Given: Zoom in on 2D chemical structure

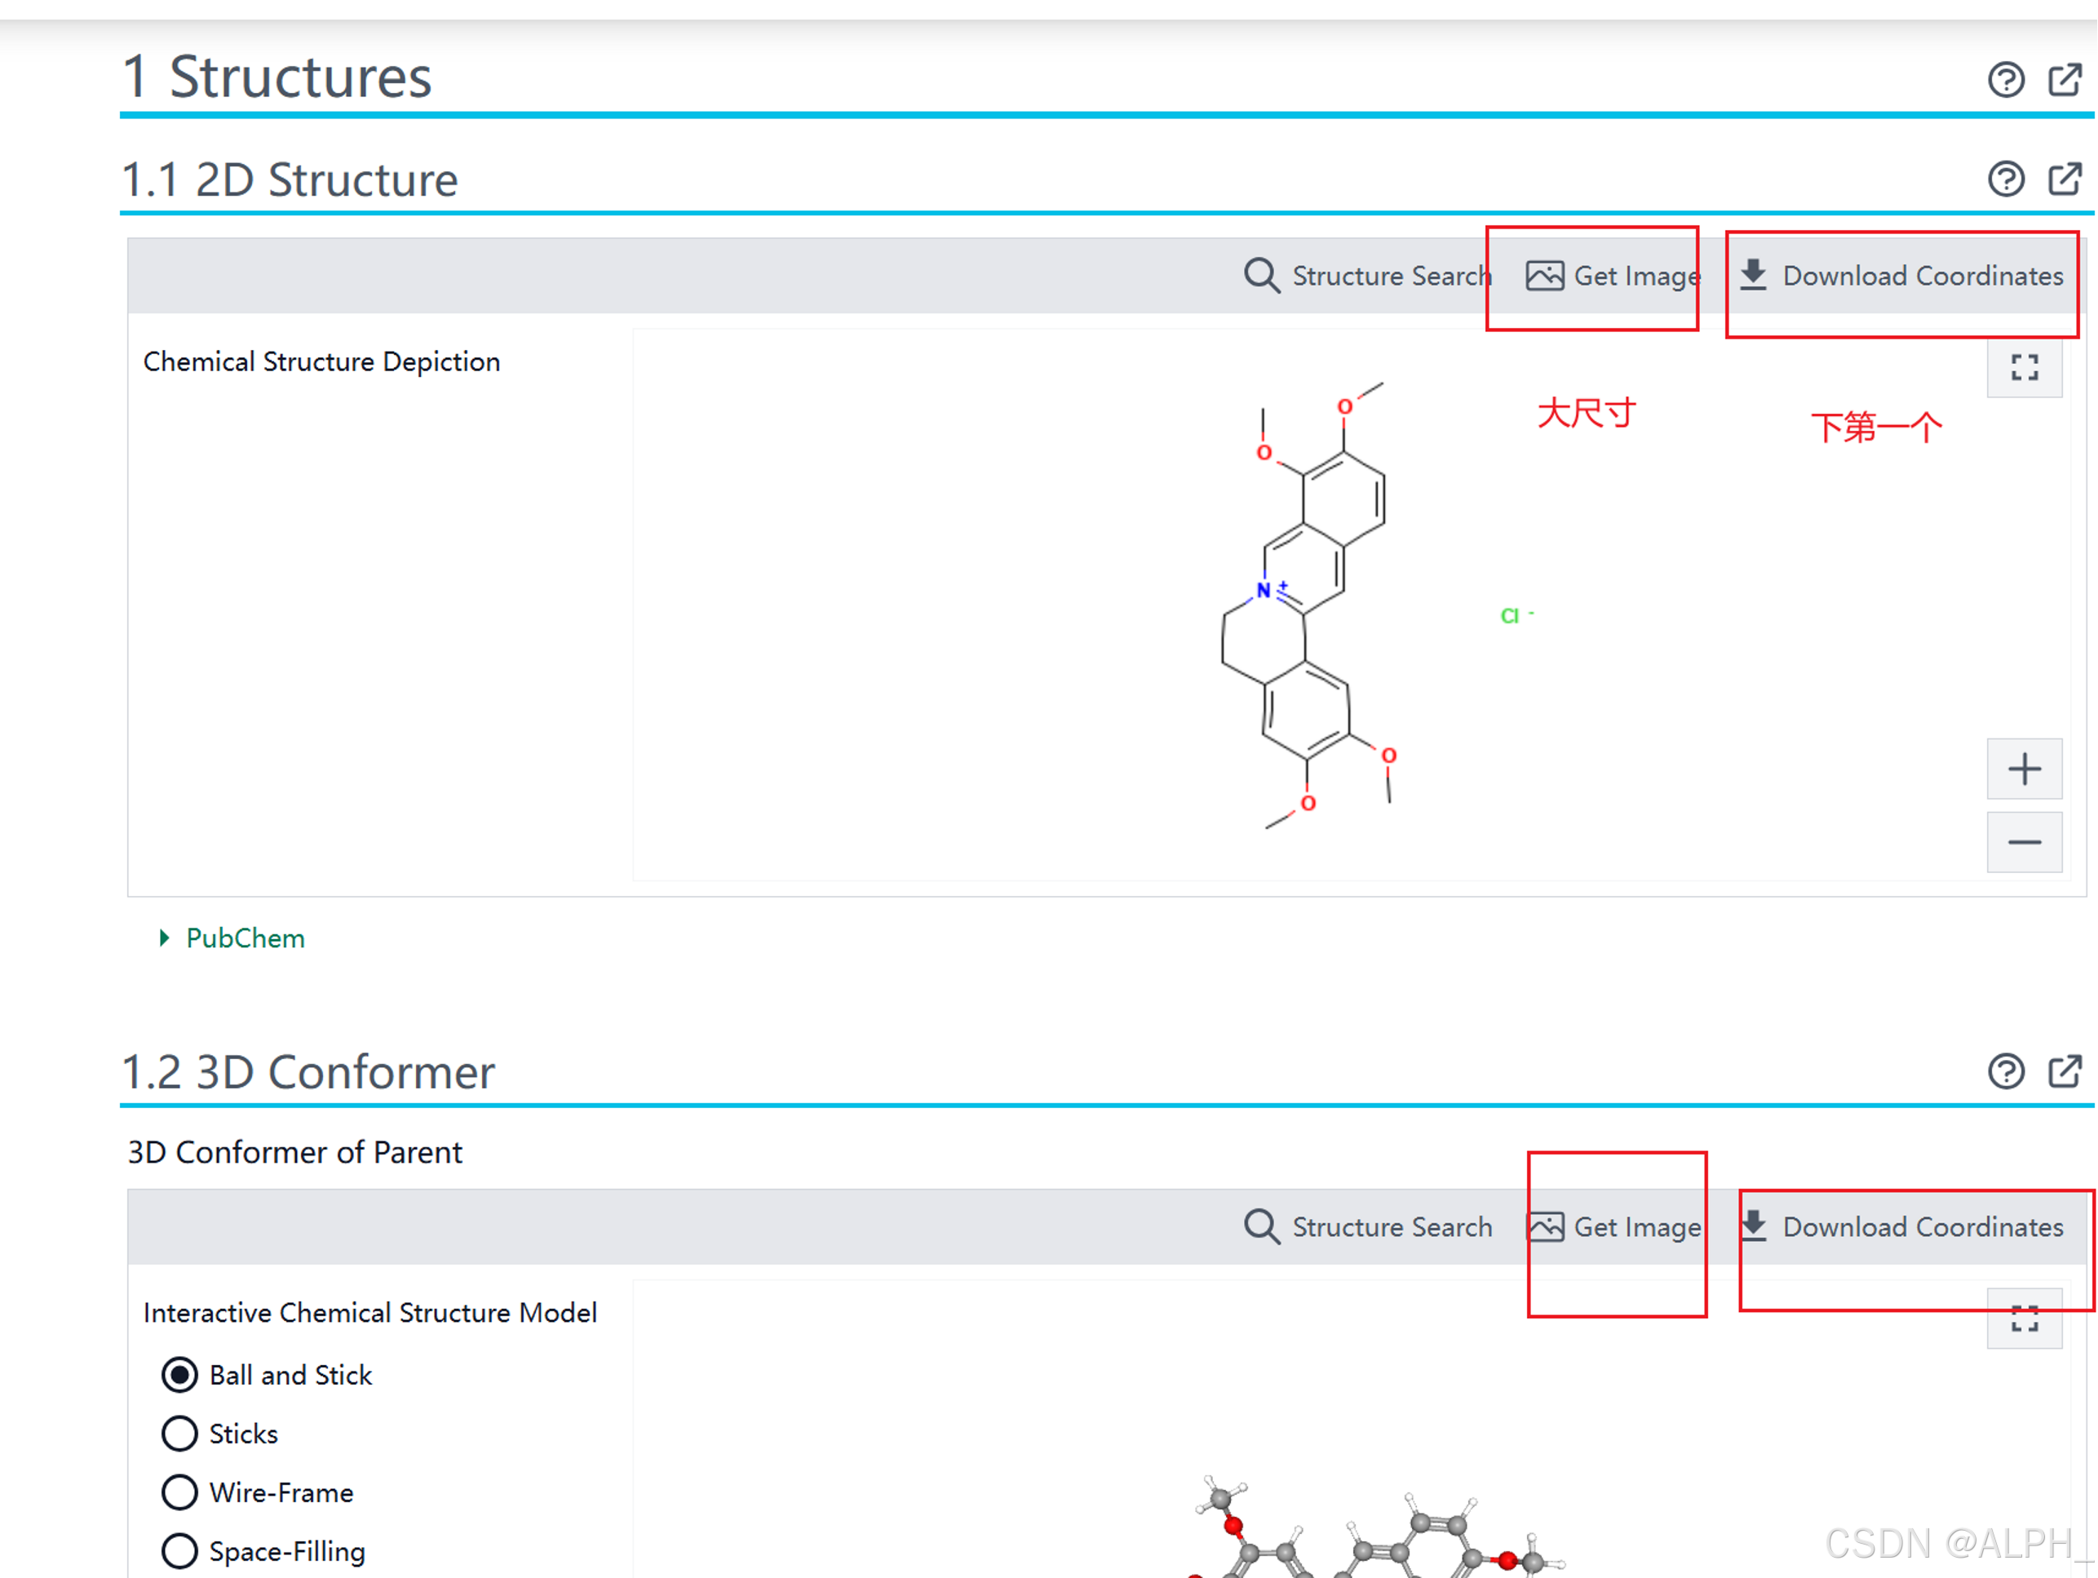Looking at the screenshot, I should coord(2024,768).
